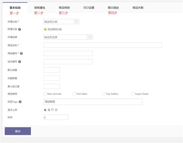Viewport: 183px width, 143px height.
Task: Open the 商品关联 tab
Action: pyautogui.click(x=138, y=8)
